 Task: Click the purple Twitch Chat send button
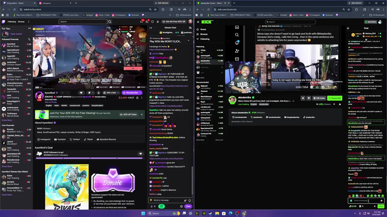188,206
